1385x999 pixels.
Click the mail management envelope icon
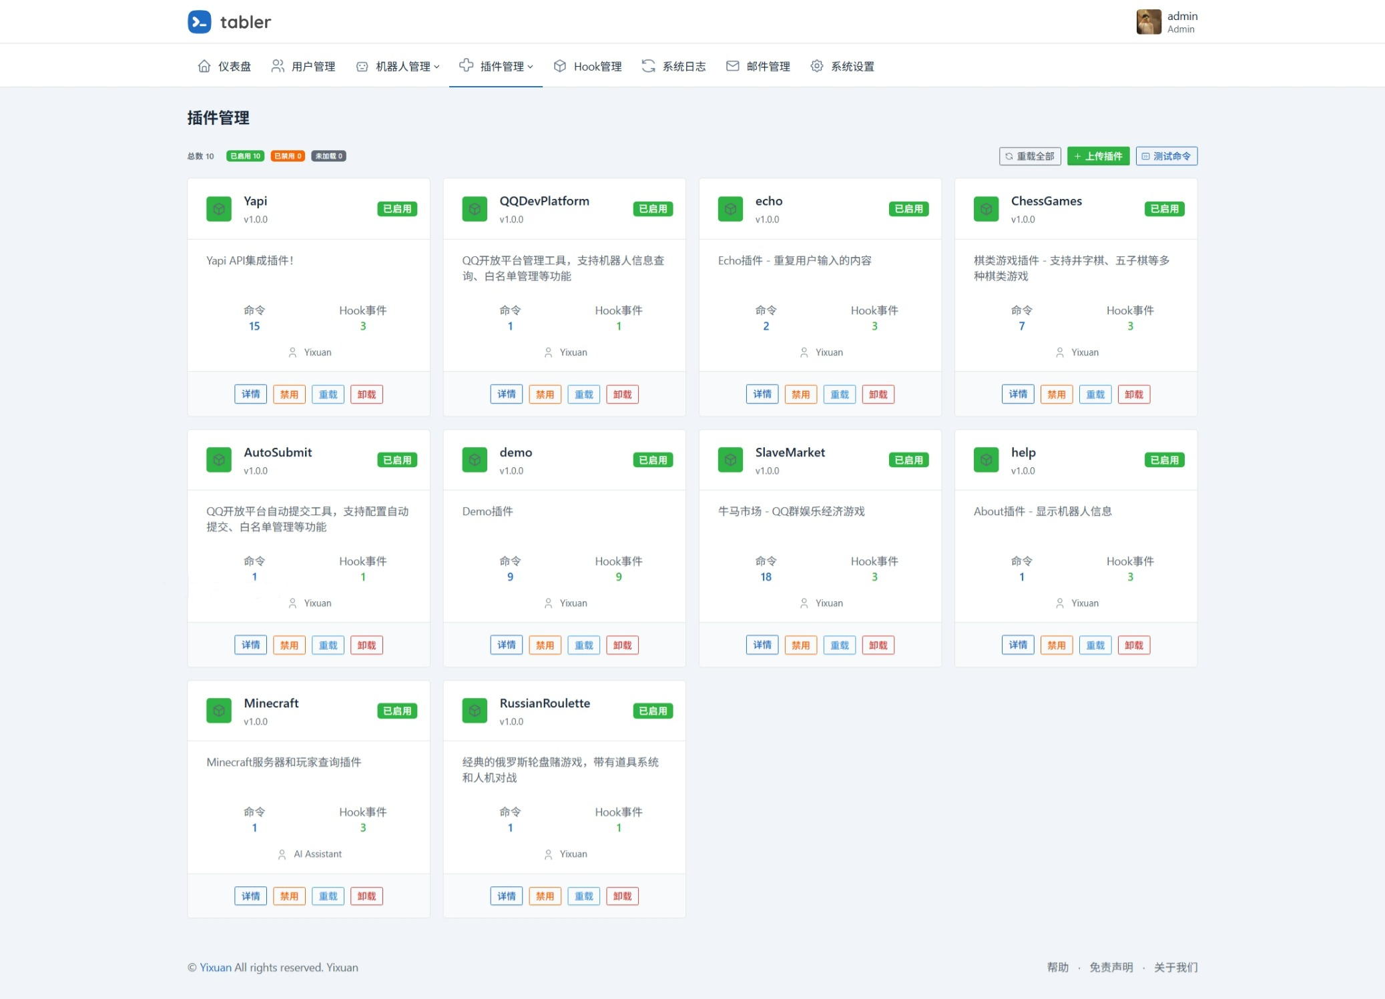(732, 66)
